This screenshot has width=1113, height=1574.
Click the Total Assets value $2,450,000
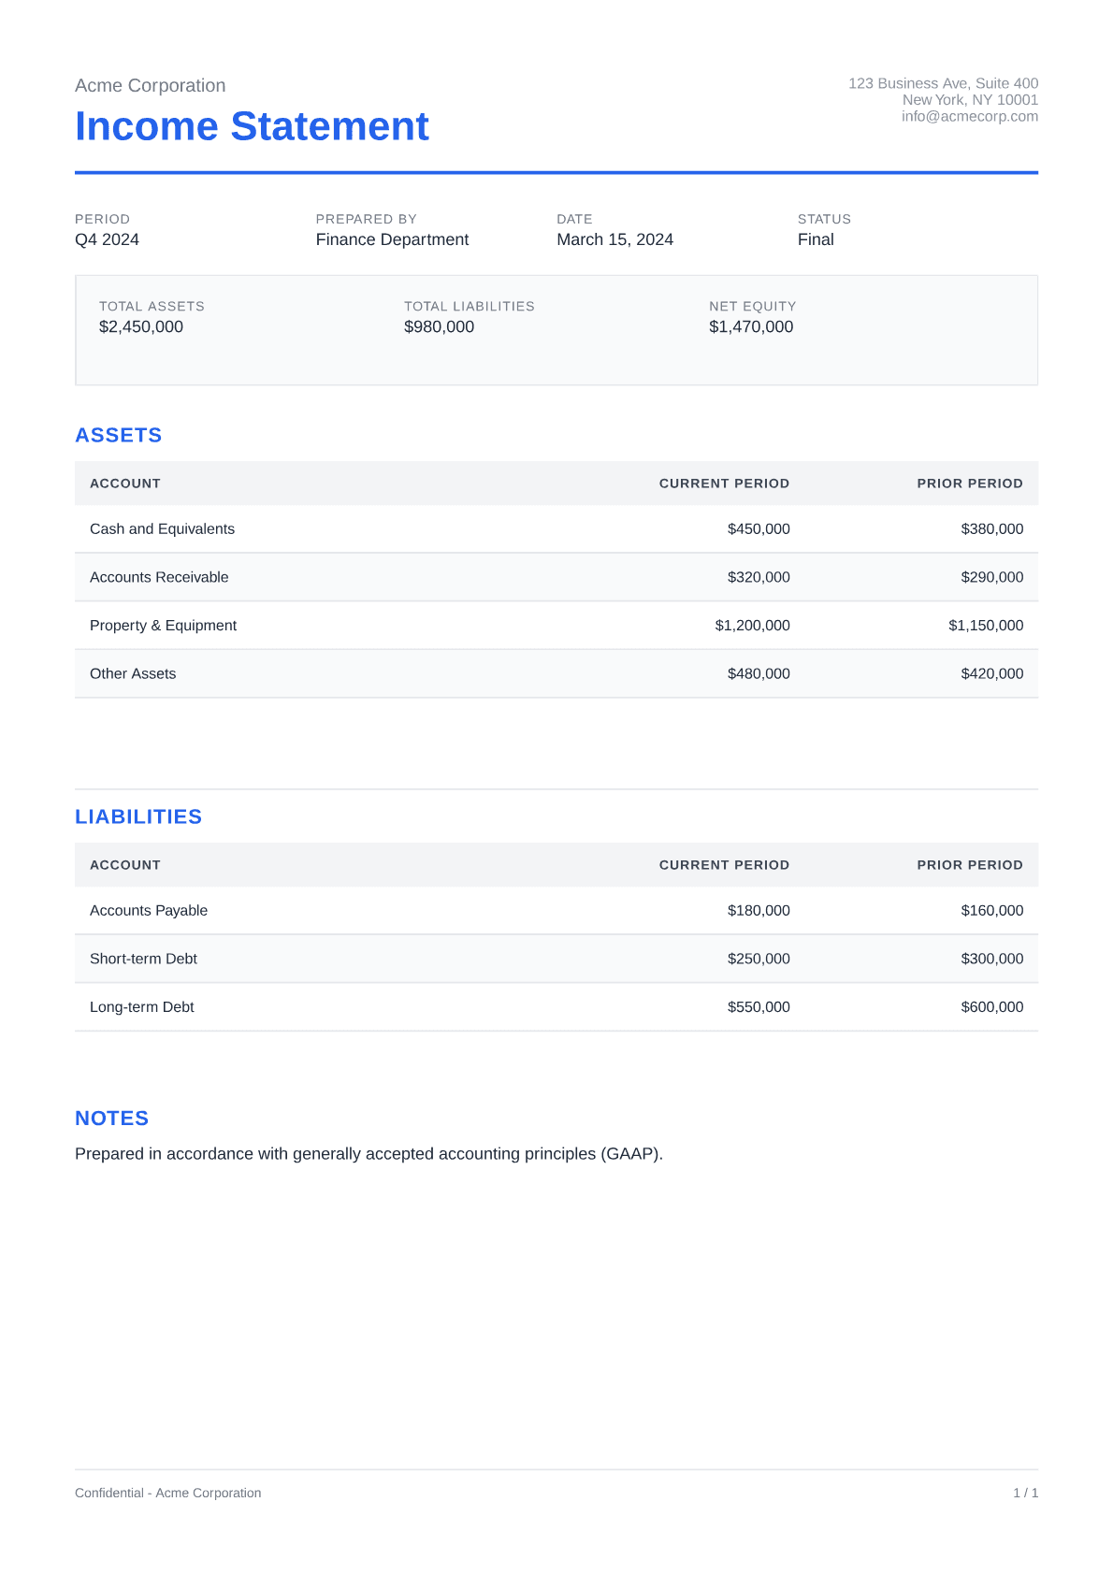point(141,326)
